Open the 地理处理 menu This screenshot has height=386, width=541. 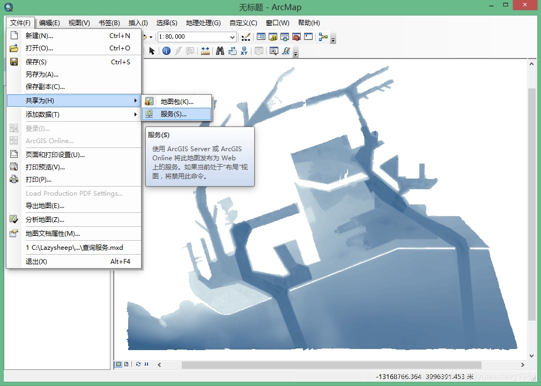pyautogui.click(x=202, y=23)
